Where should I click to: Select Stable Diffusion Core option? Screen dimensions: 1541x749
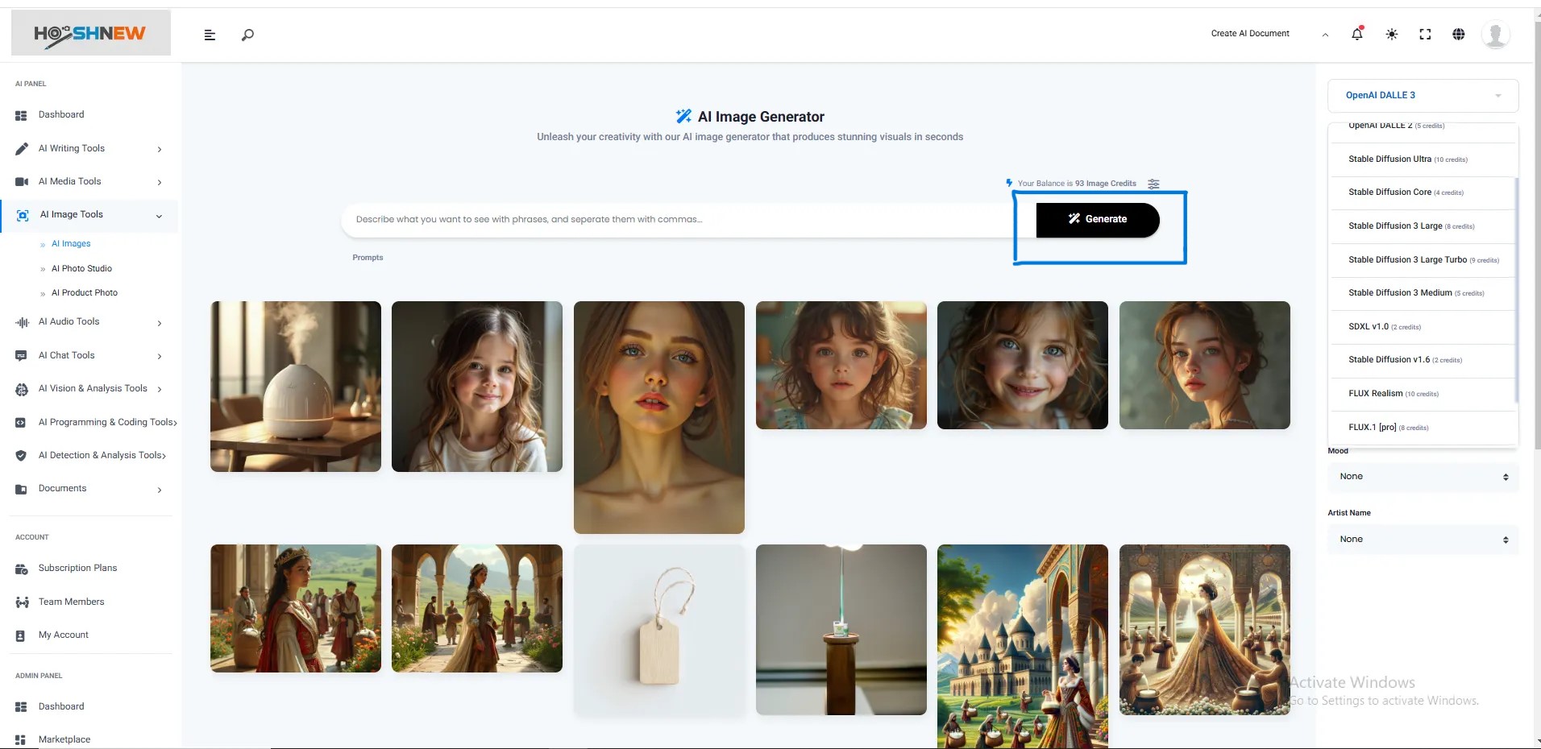(x=1423, y=192)
